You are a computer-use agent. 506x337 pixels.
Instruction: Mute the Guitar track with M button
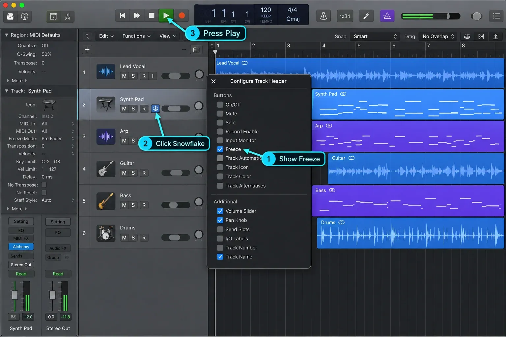(124, 173)
